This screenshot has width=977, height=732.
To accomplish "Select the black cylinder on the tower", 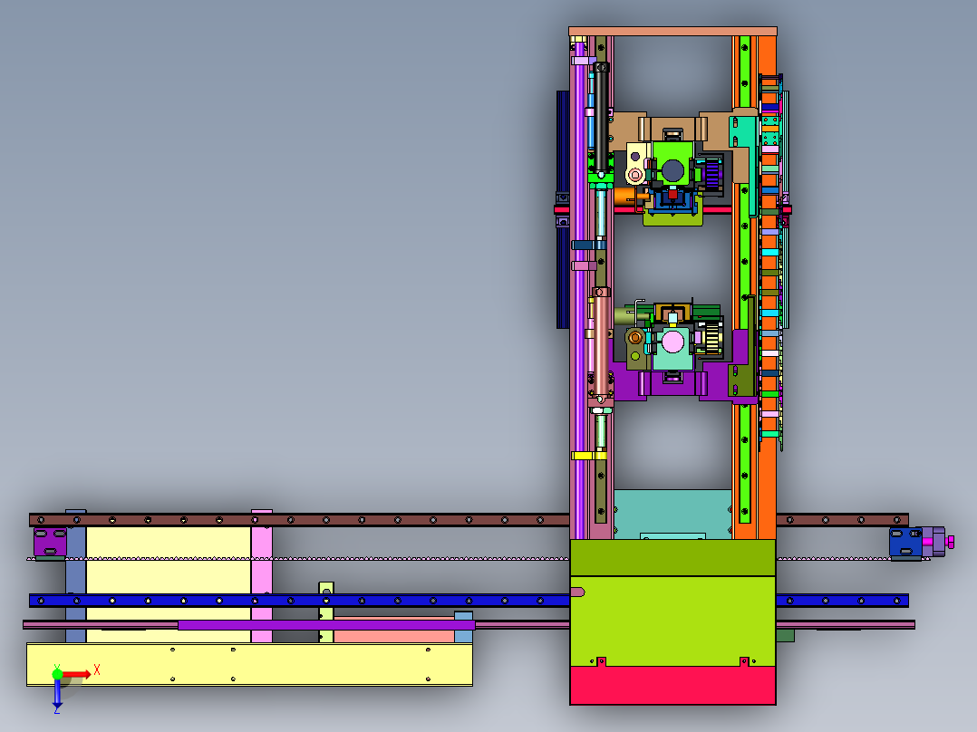I will tap(601, 119).
